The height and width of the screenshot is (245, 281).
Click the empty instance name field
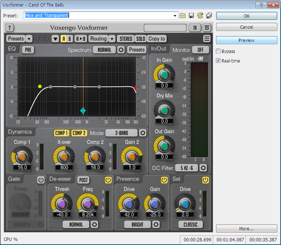(x=165, y=28)
